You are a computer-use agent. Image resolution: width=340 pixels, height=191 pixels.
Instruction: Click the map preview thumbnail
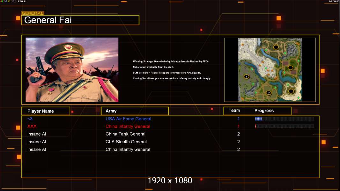tap(270, 70)
